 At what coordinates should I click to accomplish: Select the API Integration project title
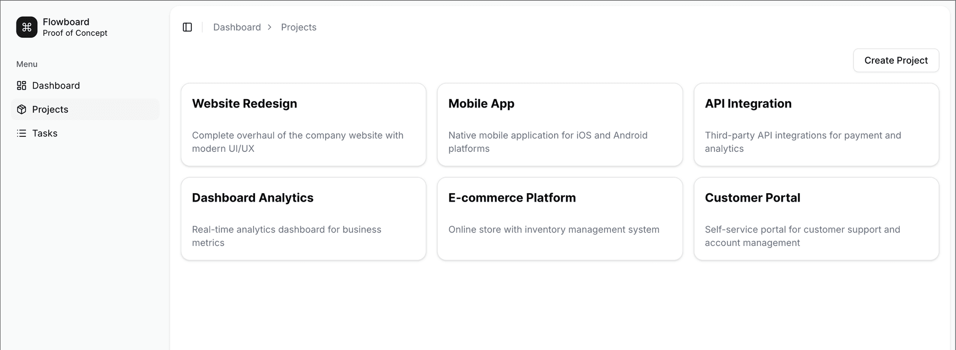pyautogui.click(x=748, y=104)
